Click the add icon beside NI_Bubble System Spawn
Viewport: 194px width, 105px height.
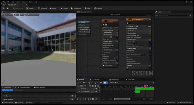[x=89, y=30]
